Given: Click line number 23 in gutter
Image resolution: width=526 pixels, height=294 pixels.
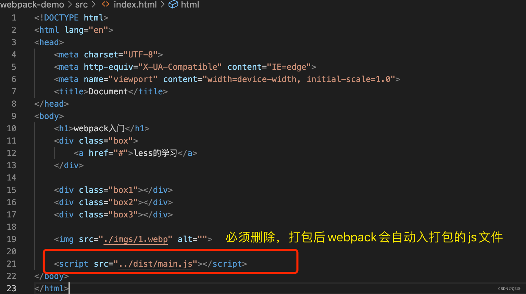Looking at the screenshot, I should pyautogui.click(x=11, y=289).
